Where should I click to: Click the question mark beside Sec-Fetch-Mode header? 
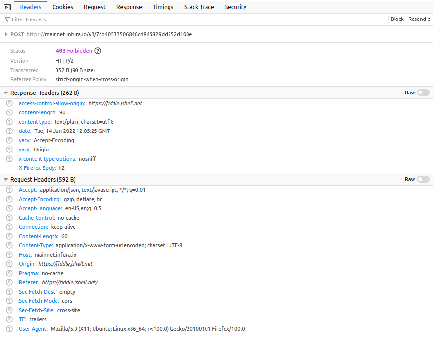click(9, 301)
